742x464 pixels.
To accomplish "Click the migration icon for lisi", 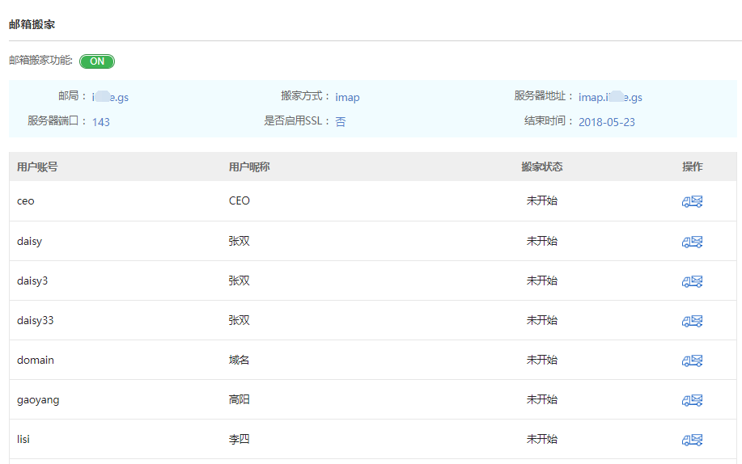I will [692, 439].
